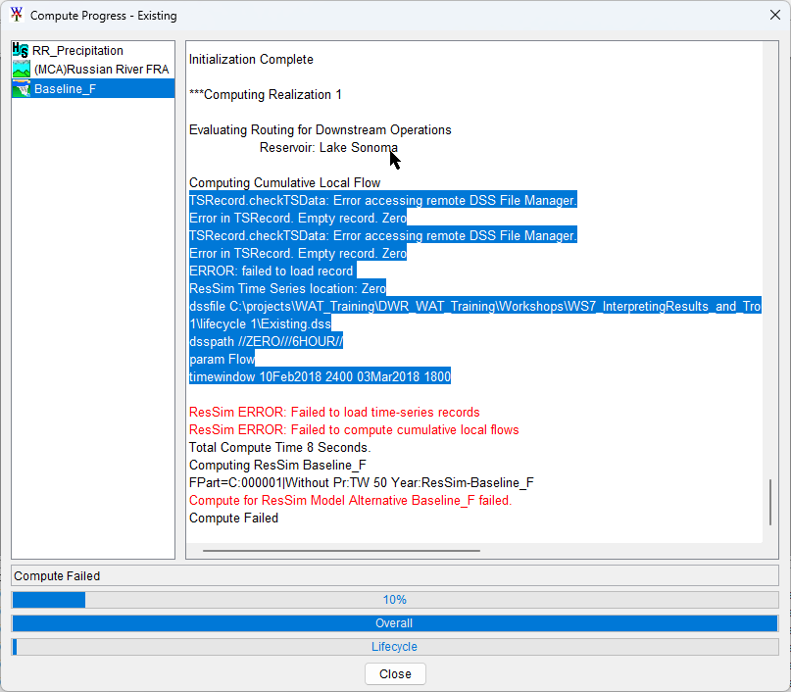791x692 pixels.
Task: Click the 'Failed to load time-series records' error line
Action: [x=334, y=413]
